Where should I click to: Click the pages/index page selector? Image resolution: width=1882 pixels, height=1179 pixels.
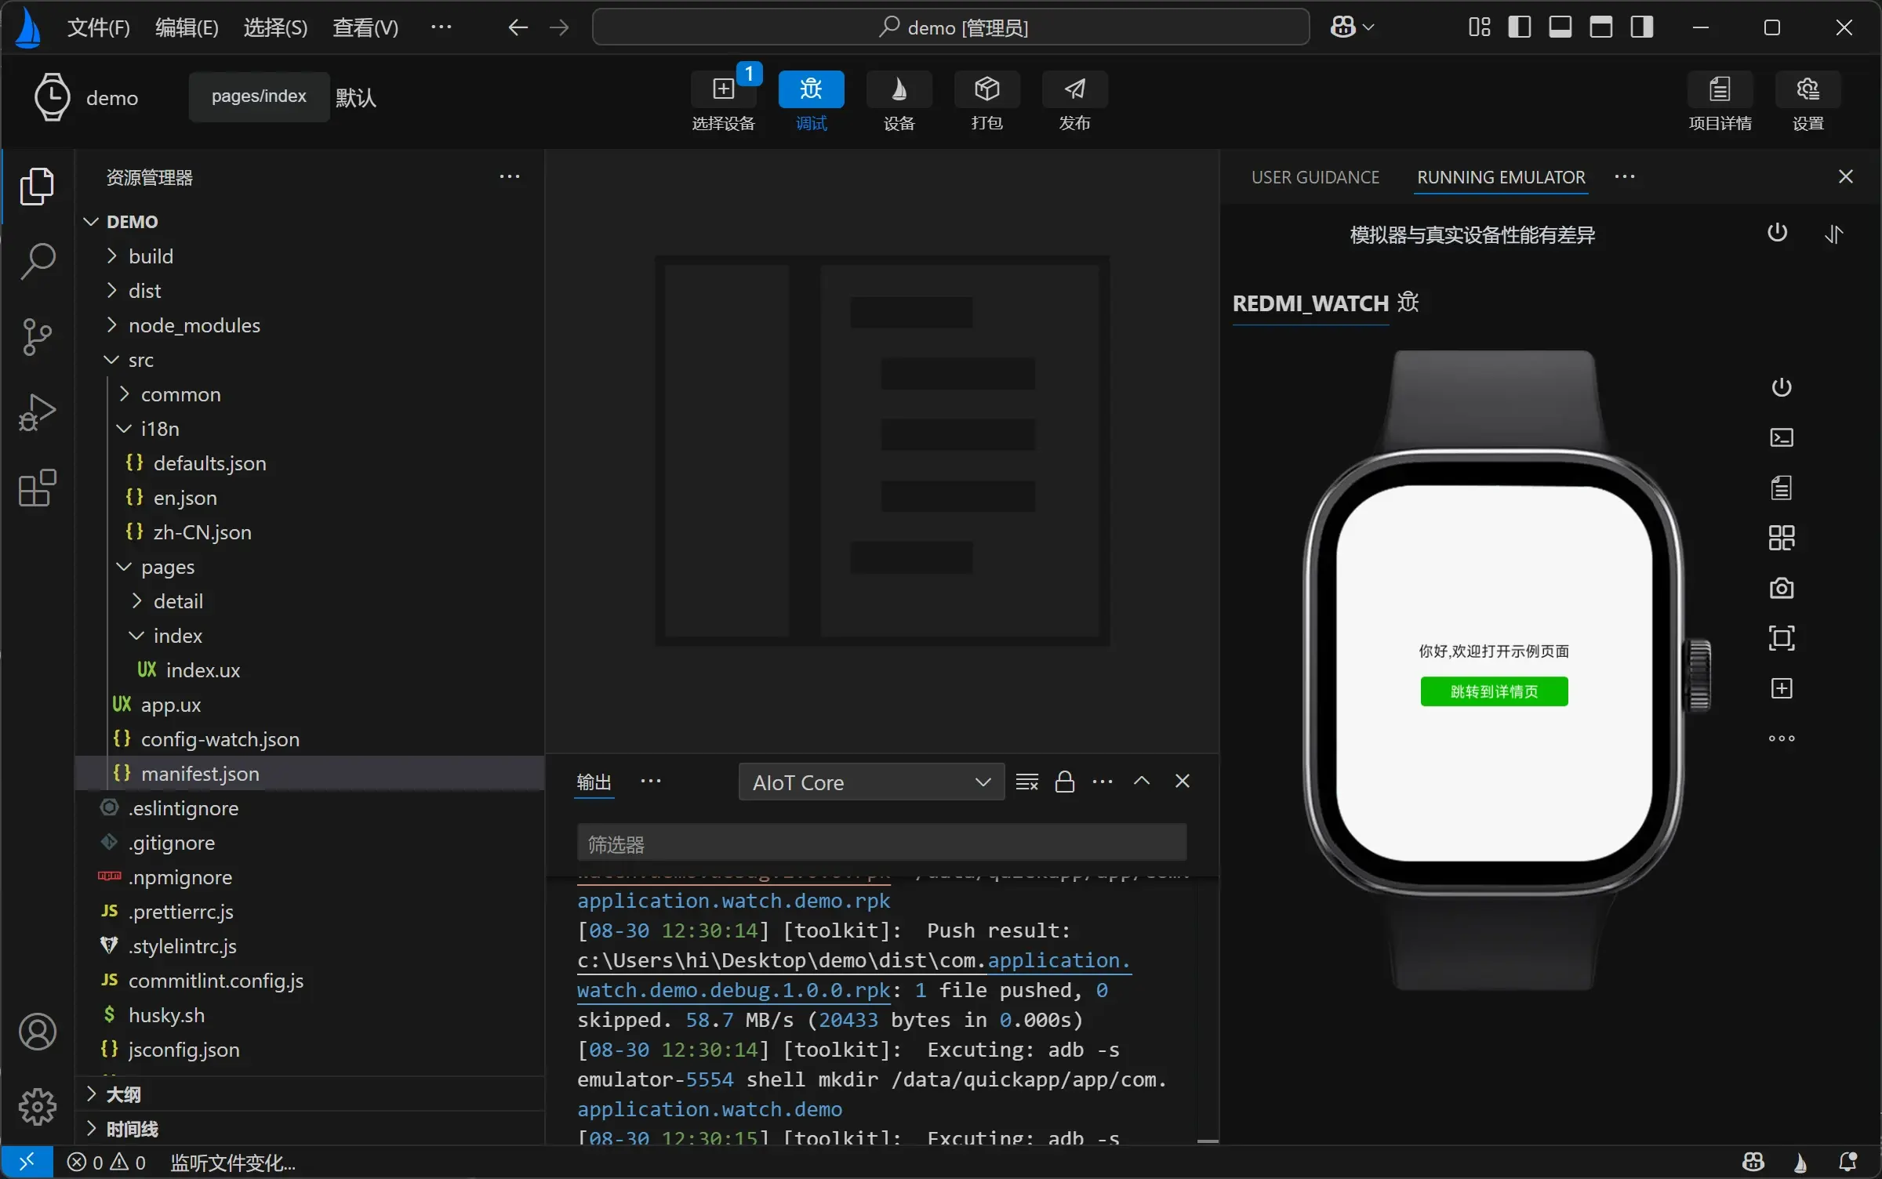pos(259,96)
